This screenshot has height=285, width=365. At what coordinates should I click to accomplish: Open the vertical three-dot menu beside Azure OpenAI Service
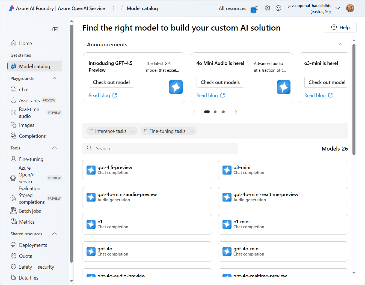click(113, 8)
